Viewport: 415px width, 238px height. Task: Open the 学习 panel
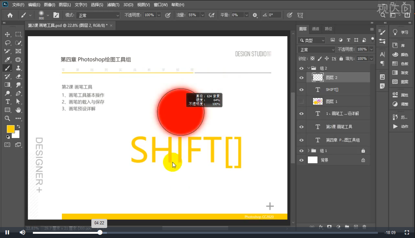point(400,32)
